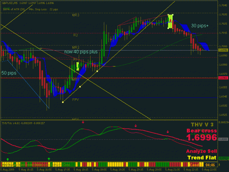Click the '5 Aug 2009' date label
Image resolution: width=229 pixels, height=172 pixels.
(x=7, y=169)
